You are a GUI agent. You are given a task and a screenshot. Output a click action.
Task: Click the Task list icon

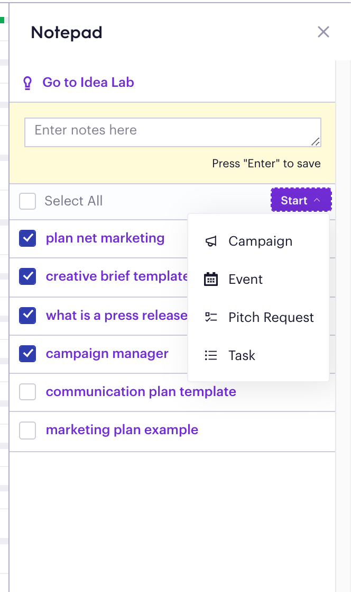pos(211,355)
